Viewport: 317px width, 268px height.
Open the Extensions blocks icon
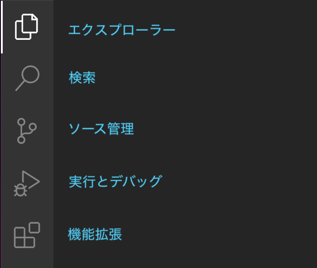[x=27, y=235]
